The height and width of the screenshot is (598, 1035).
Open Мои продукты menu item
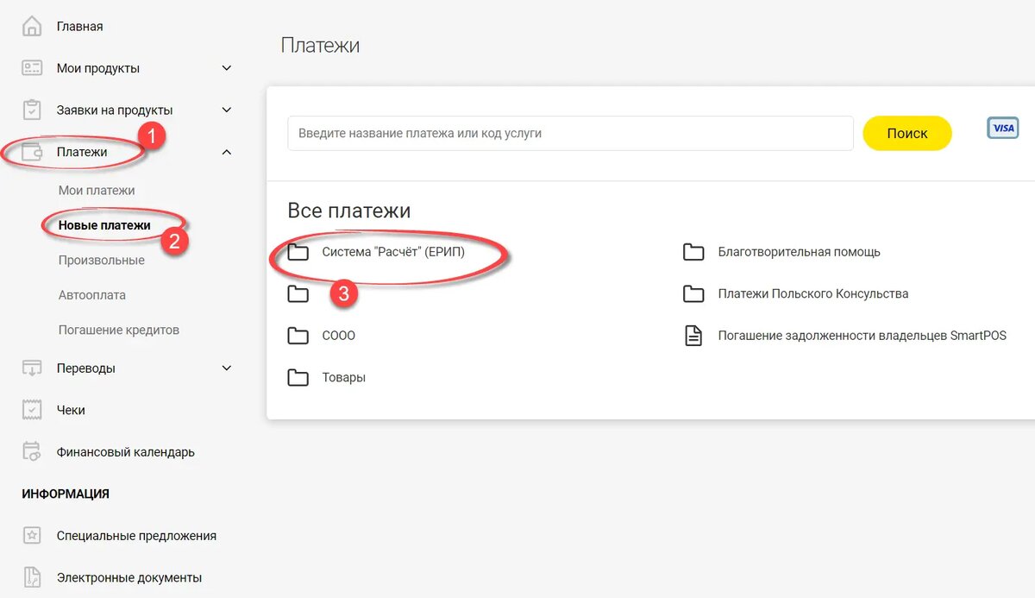[x=98, y=68]
